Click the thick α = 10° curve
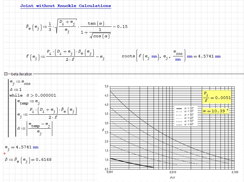This screenshot has height=182, width=244. pyautogui.click(x=130, y=163)
